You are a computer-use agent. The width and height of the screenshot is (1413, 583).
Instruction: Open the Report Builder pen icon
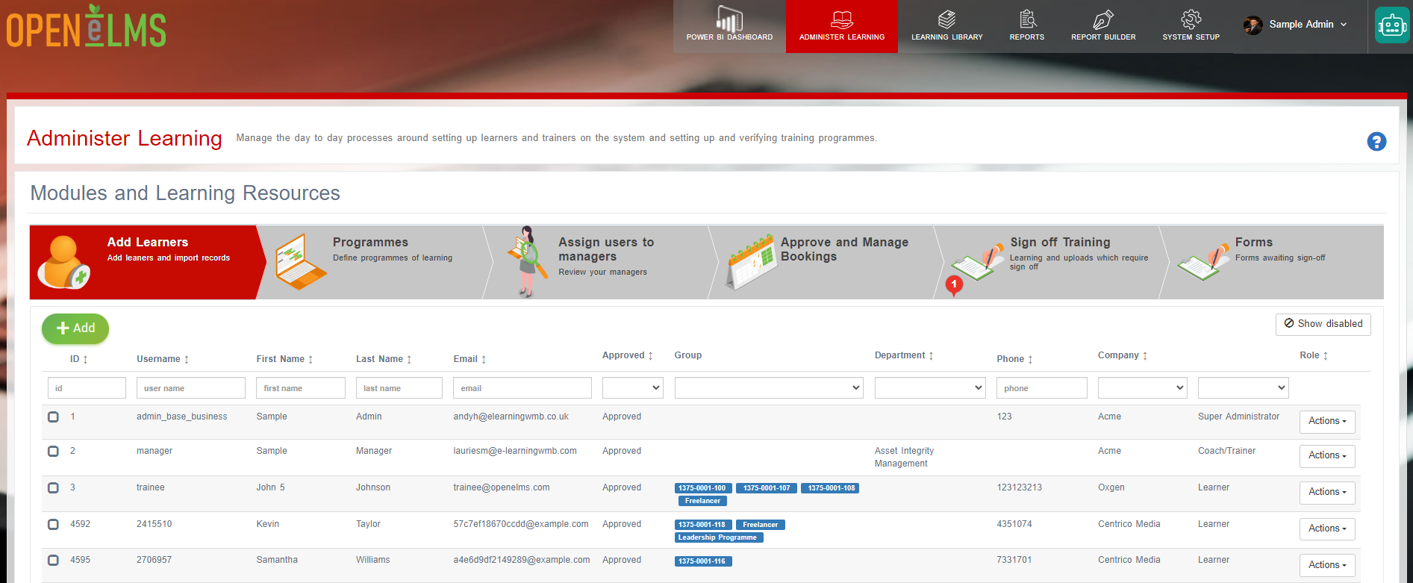1103,19
